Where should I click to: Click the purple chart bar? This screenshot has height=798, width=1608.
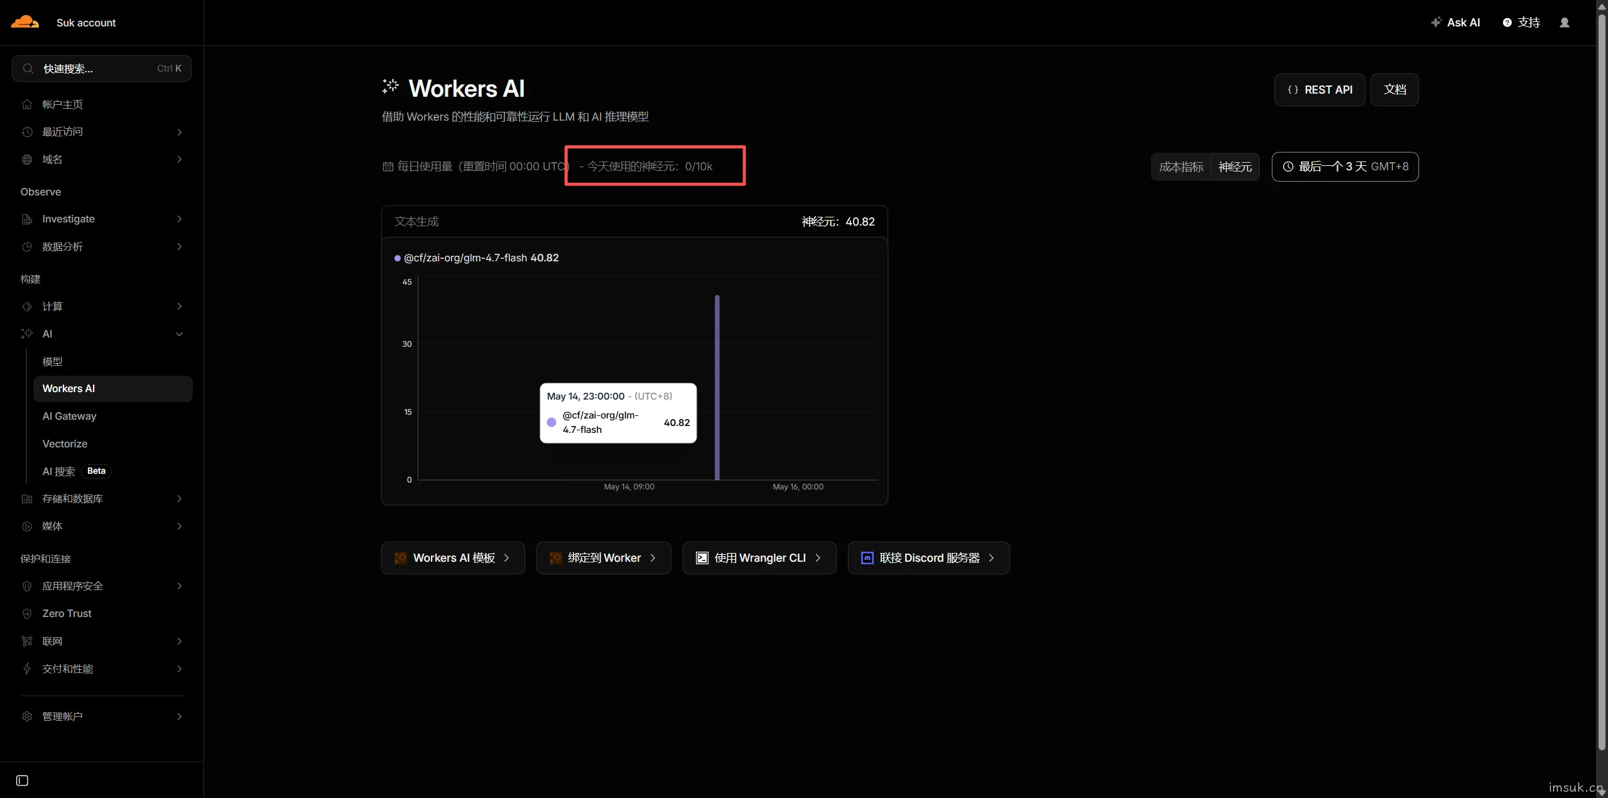tap(717, 387)
